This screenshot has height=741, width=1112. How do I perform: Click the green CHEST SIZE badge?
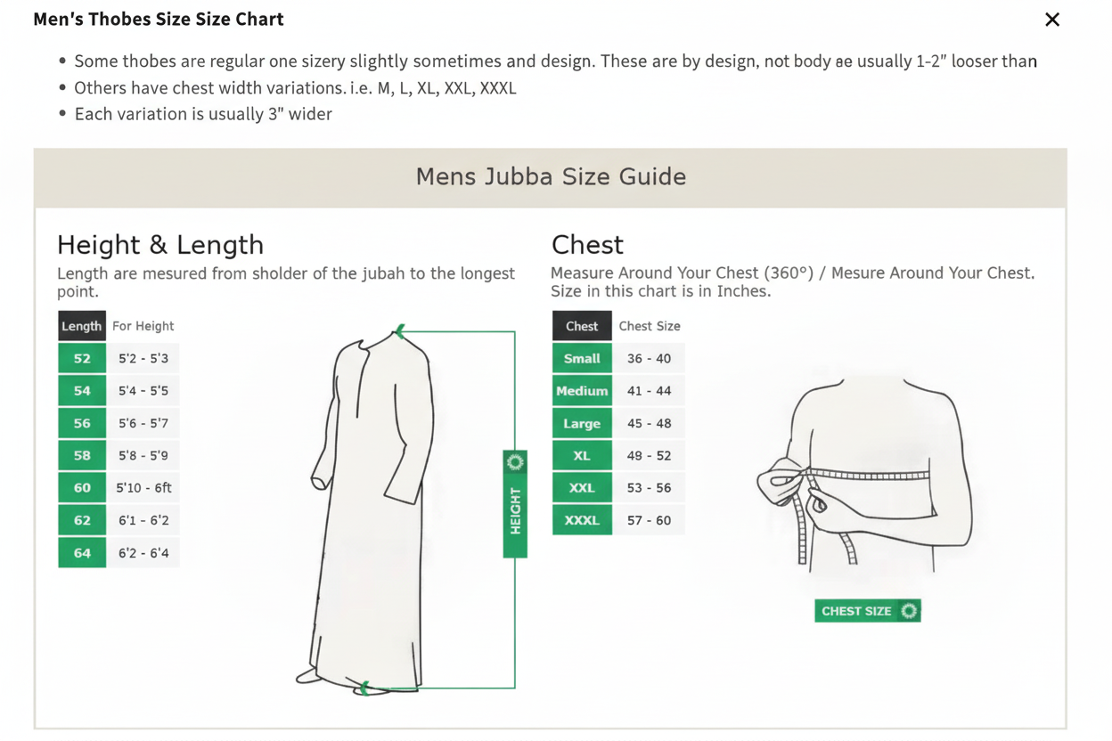867,611
